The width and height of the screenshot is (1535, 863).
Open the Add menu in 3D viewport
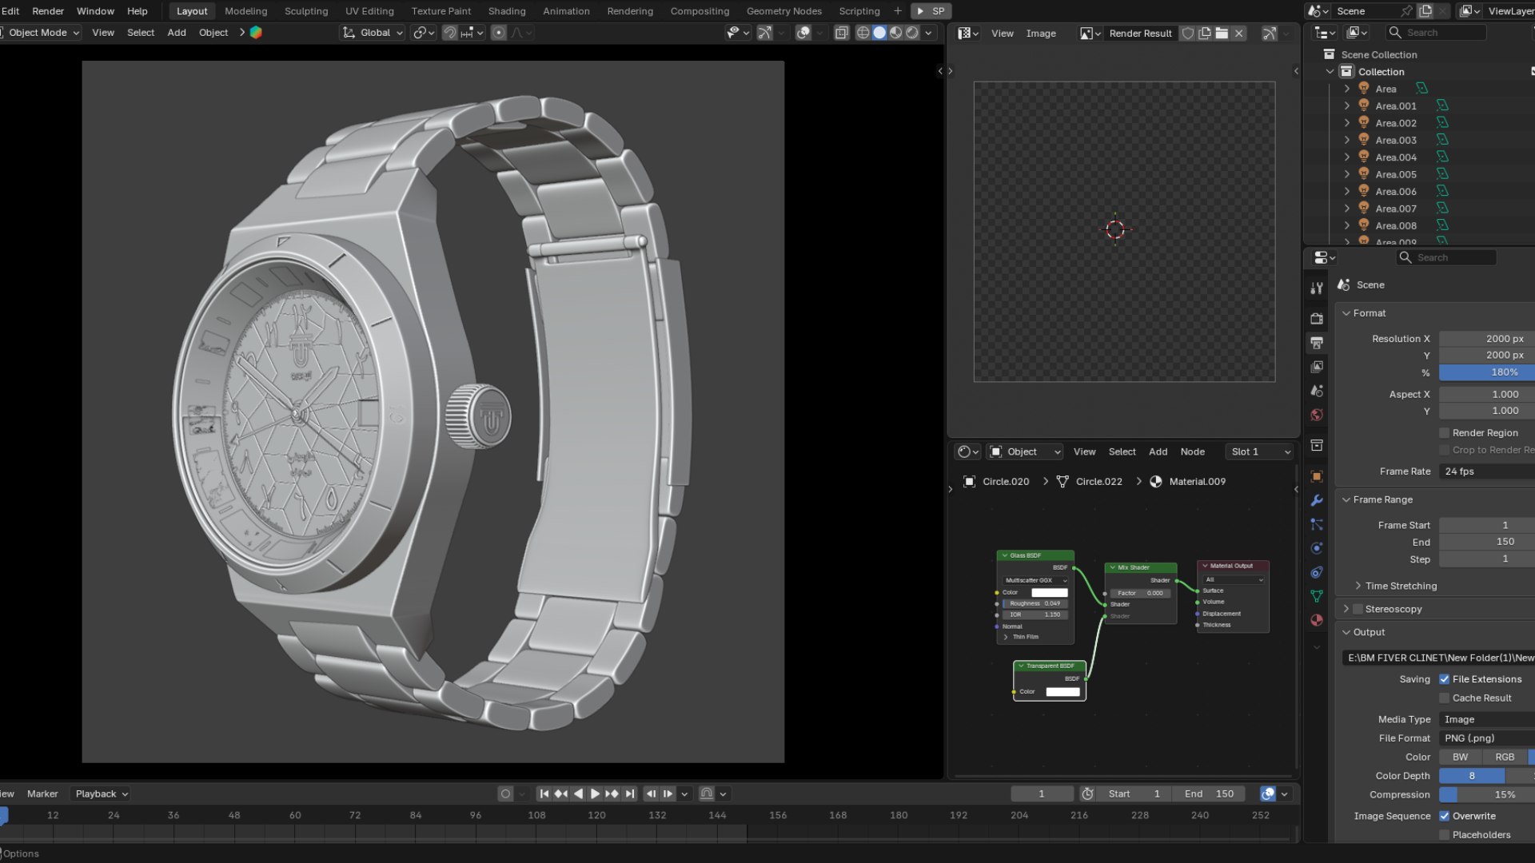coord(177,33)
